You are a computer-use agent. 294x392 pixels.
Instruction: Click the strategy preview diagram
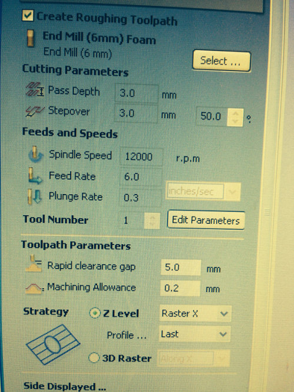pyautogui.click(x=53, y=344)
